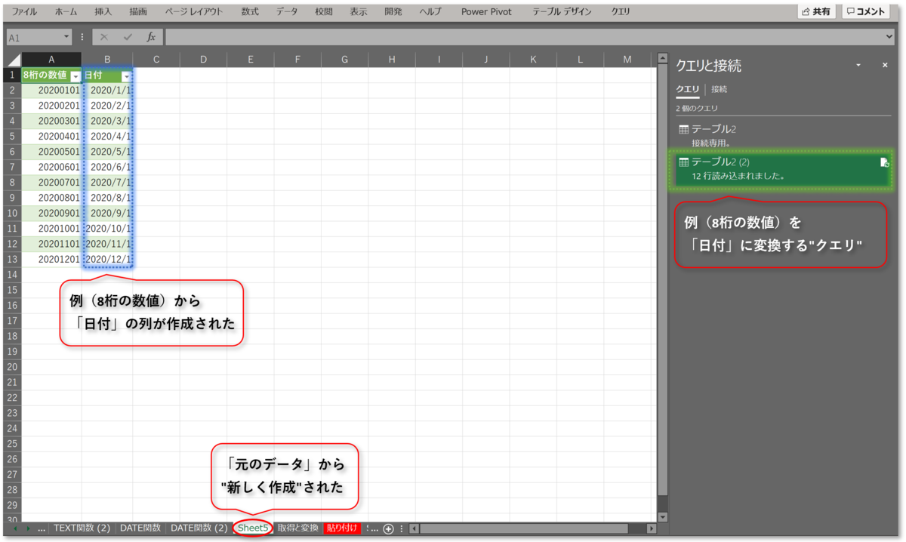This screenshot has height=542, width=906.
Task: Click into the formula bar input
Action: 524,36
